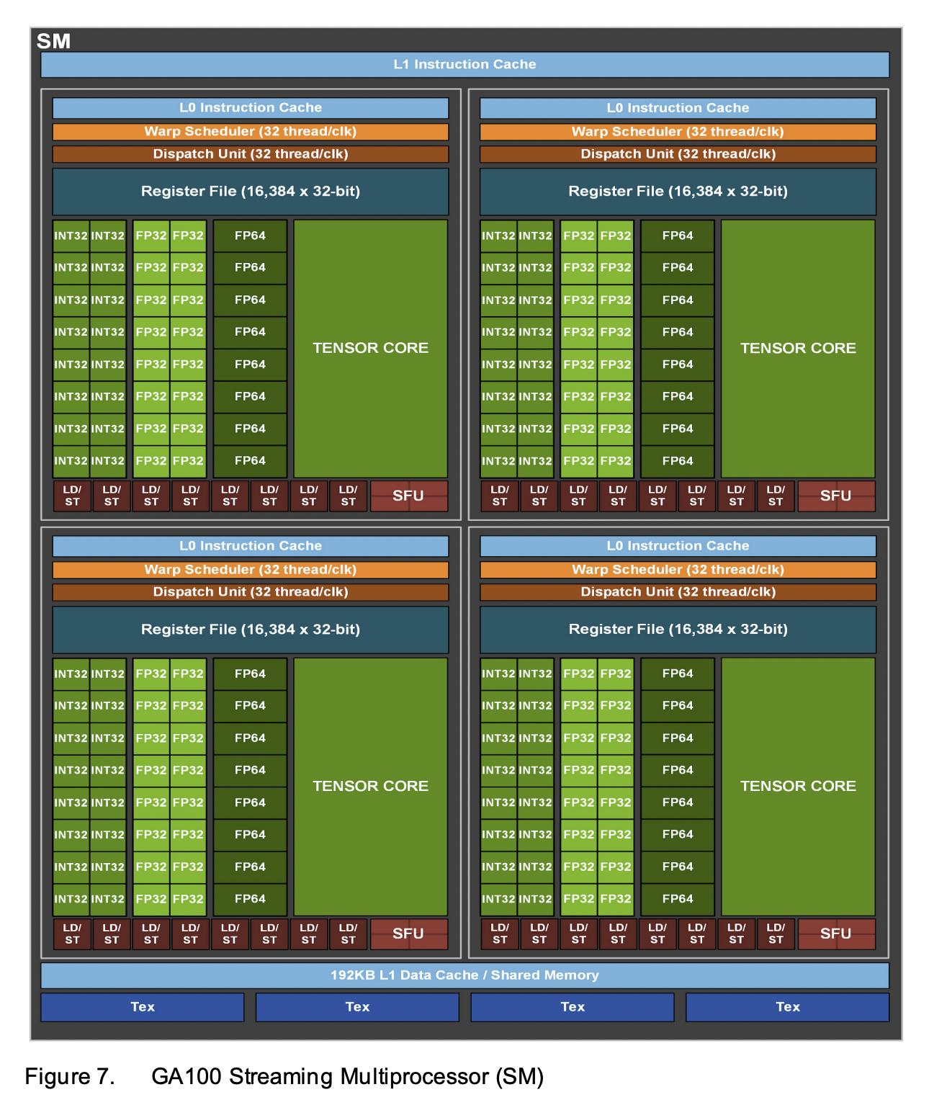Click L0 Instruction Cache in top-left partition

click(x=251, y=108)
